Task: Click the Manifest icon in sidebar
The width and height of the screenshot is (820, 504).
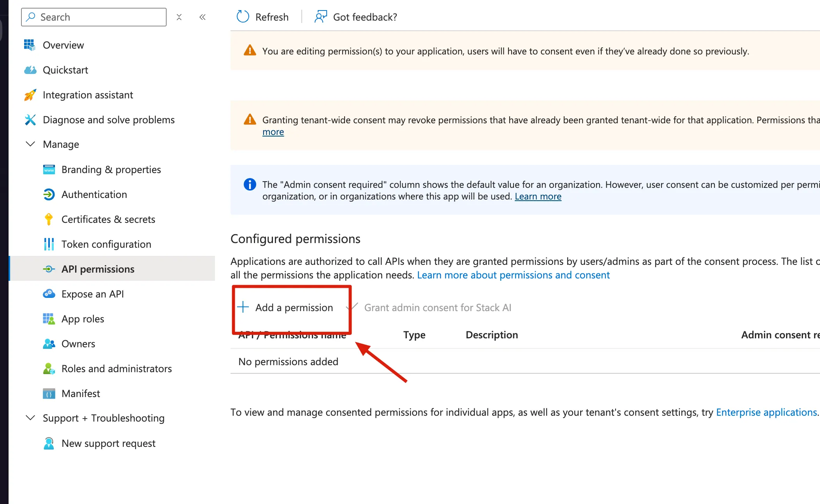Action: (49, 394)
